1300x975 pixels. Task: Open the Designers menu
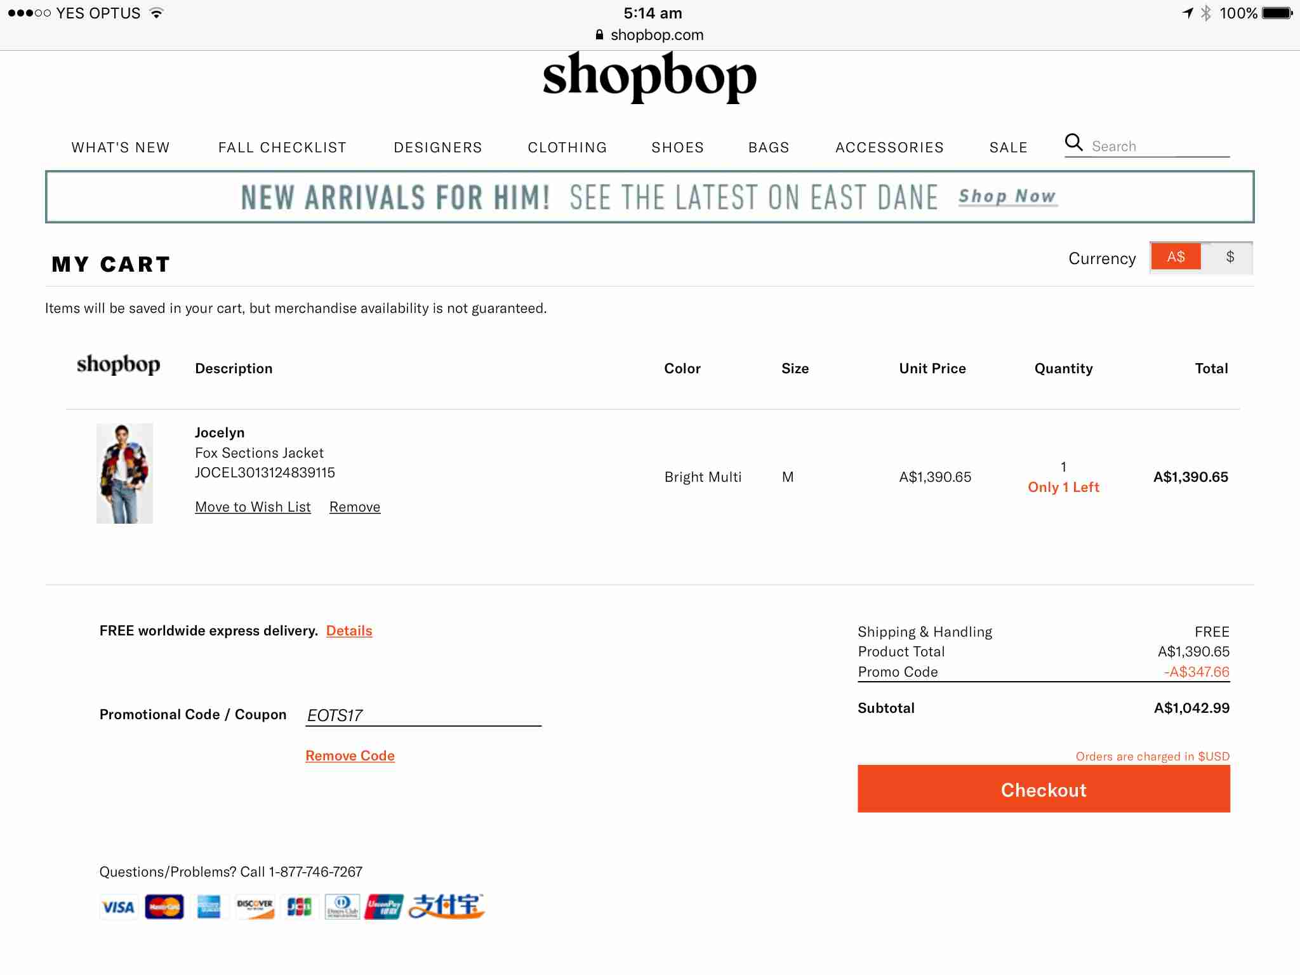pos(438,147)
